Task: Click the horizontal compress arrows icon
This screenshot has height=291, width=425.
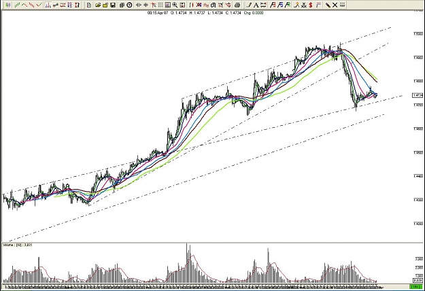Action: [139, 5]
